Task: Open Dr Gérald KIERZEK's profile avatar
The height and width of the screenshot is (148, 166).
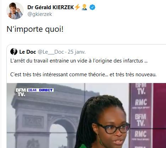Action: coord(15,11)
